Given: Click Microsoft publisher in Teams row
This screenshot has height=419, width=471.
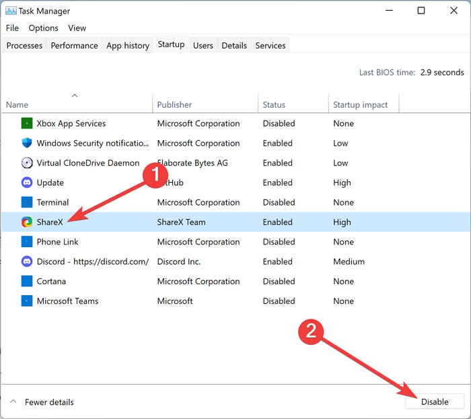Looking at the screenshot, I should coord(175,301).
